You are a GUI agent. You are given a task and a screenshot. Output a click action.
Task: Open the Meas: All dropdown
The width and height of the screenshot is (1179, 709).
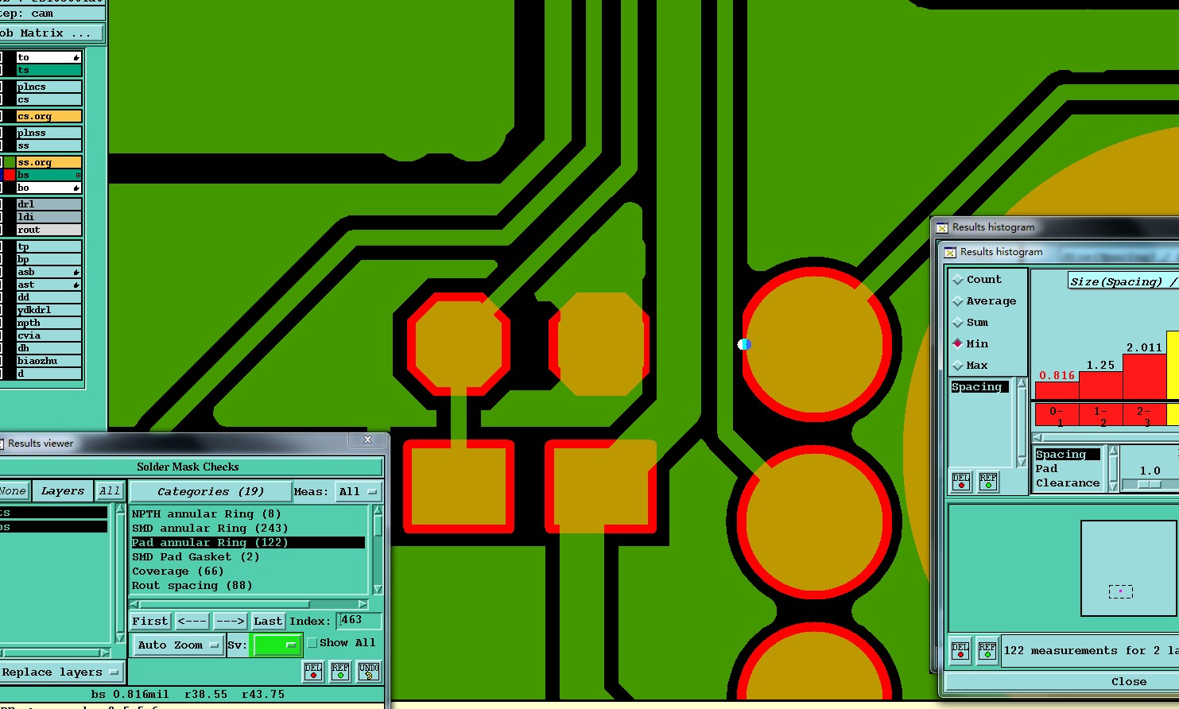[359, 492]
